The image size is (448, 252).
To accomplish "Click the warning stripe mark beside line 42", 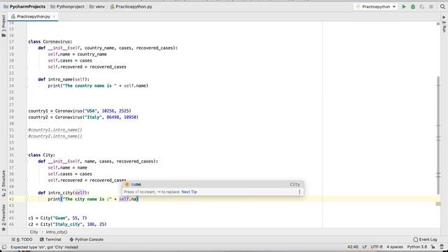I will [x=438, y=204].
